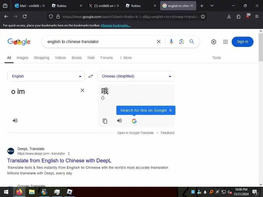Copy the Chinese translation to clipboard

(105, 121)
